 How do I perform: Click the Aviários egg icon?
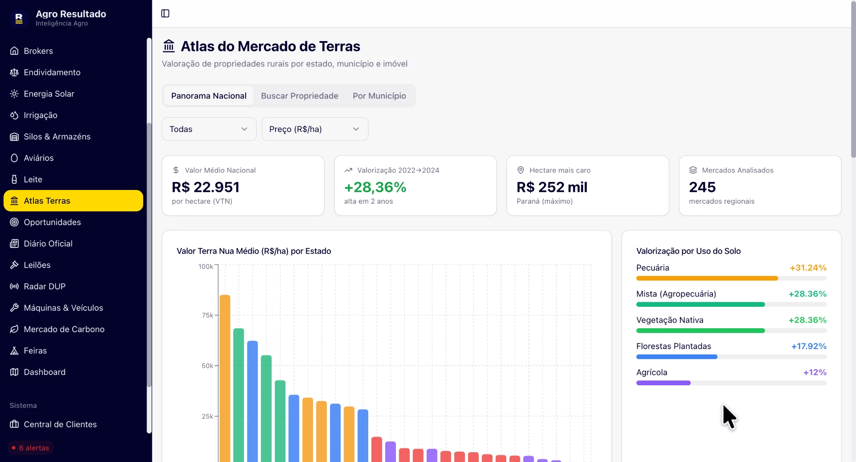14,158
